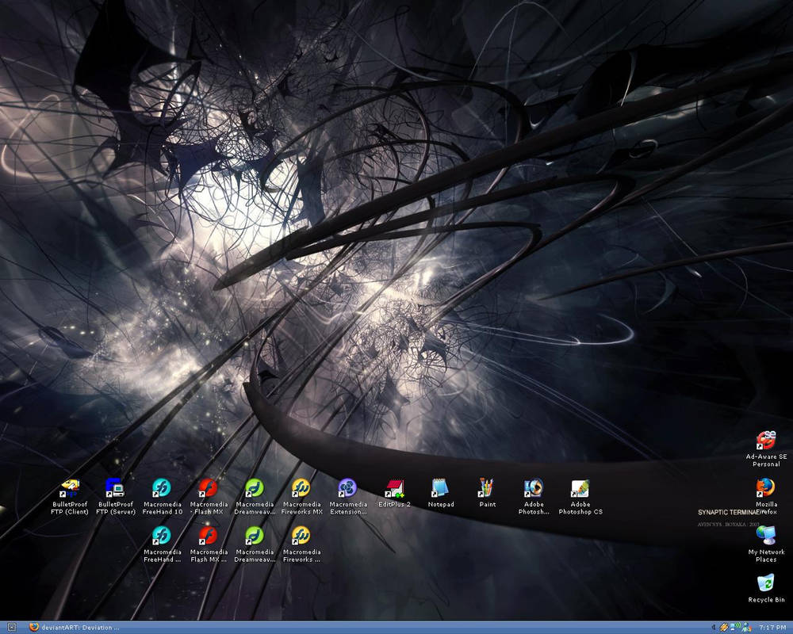Select the Macromedia FreeHand 10 icon
This screenshot has width=793, height=634.
[x=162, y=497]
